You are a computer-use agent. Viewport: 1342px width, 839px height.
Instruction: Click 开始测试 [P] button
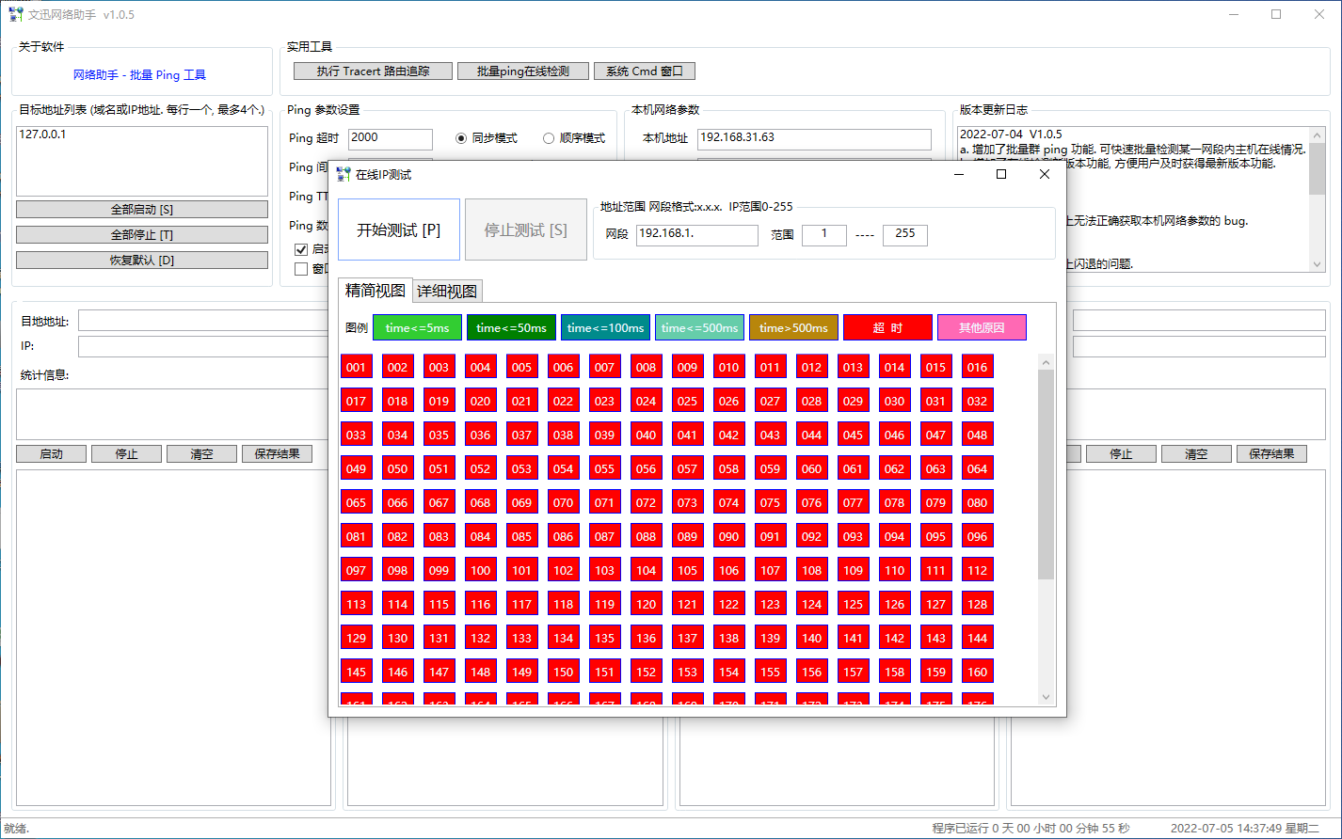pyautogui.click(x=399, y=230)
